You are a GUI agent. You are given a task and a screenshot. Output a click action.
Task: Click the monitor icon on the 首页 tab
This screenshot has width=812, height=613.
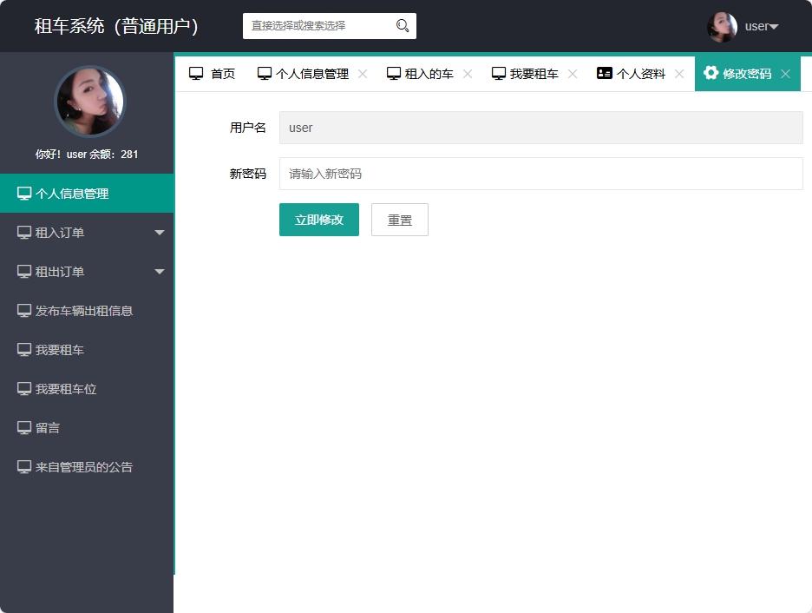click(195, 73)
